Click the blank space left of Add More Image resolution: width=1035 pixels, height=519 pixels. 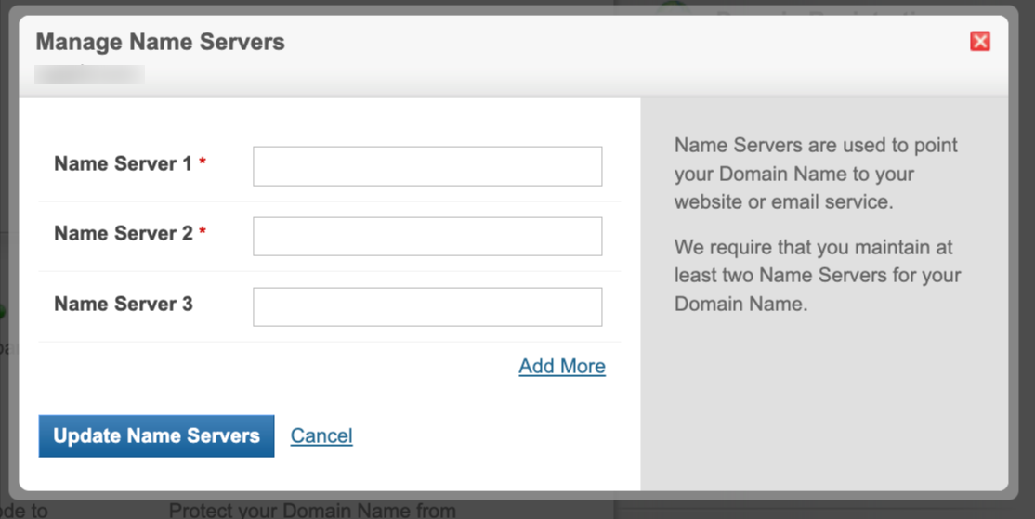click(x=279, y=366)
